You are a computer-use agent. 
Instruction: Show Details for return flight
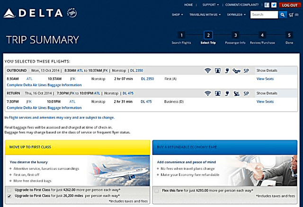click(267, 93)
